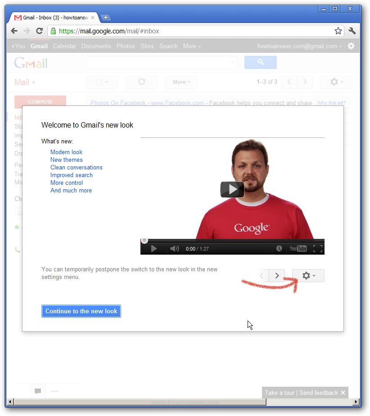Screen dimensions: 370x416
Task: Open the Improved search link
Action: coord(72,175)
